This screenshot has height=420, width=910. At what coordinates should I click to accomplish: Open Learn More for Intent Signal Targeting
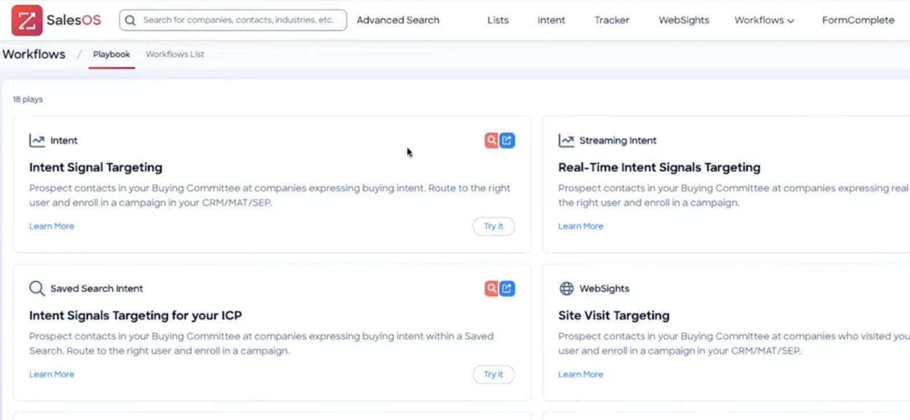tap(52, 226)
